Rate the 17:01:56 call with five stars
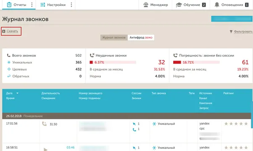 point(246,124)
